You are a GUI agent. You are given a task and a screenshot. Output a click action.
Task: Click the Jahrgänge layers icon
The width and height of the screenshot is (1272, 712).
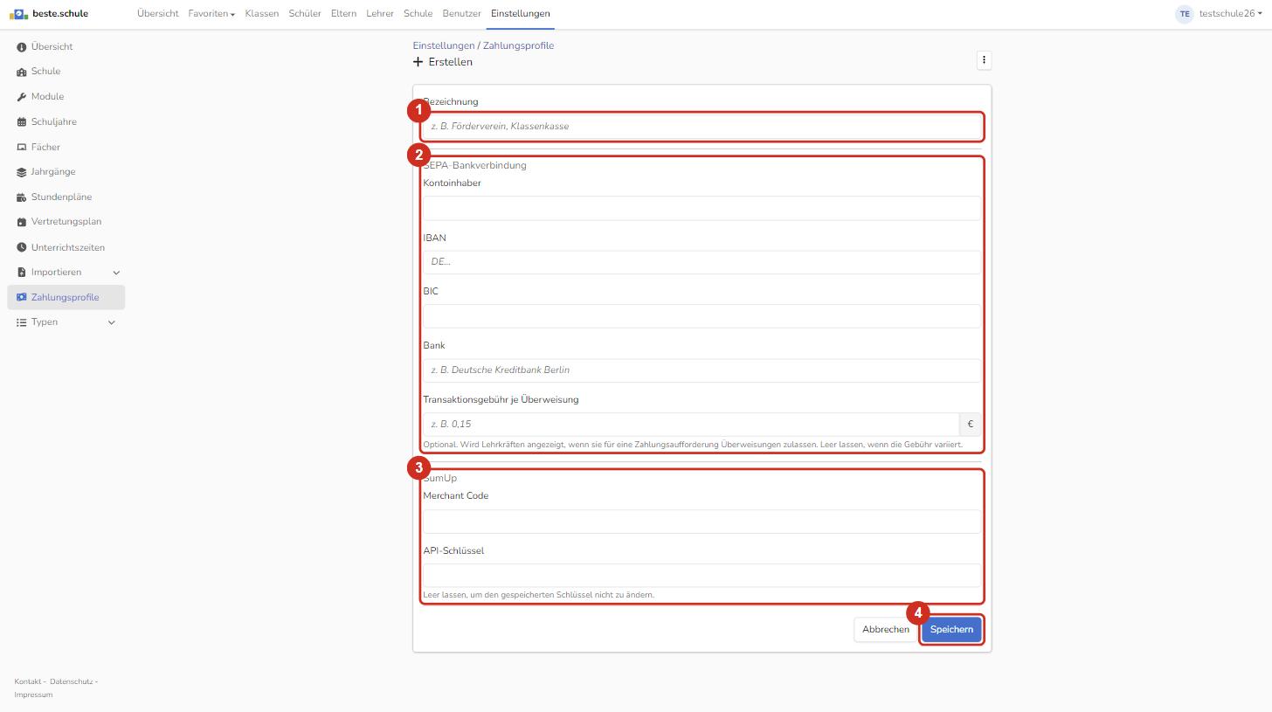click(x=22, y=172)
